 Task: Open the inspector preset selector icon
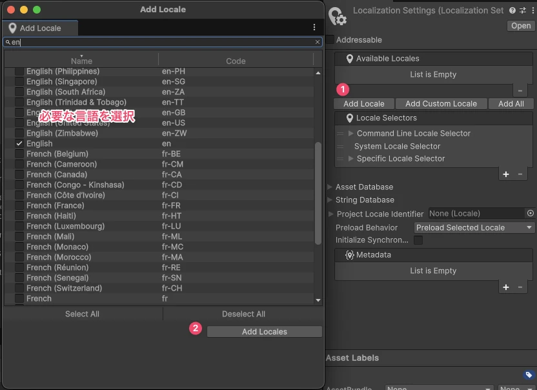coord(523,10)
